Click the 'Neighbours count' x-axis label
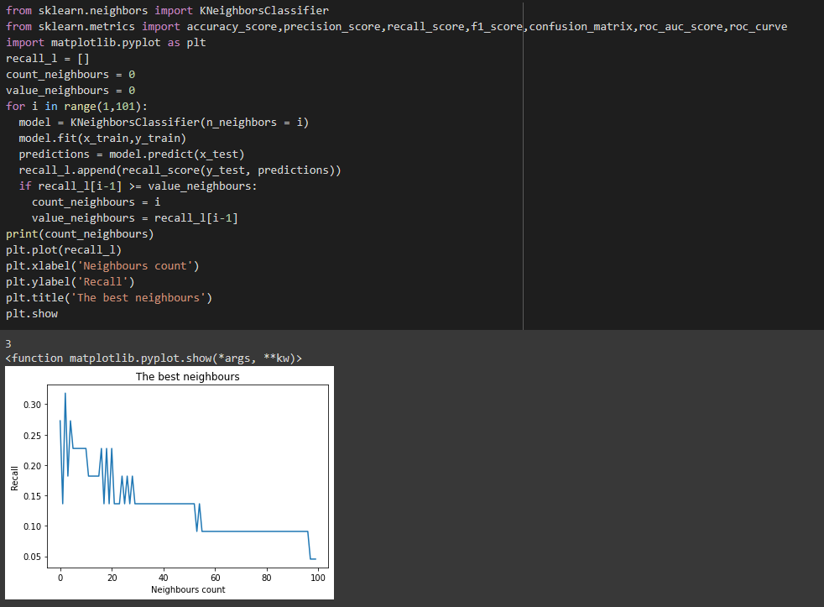Screen dimensions: 824x607 click(x=188, y=589)
